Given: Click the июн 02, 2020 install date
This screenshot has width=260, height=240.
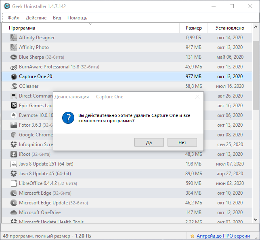Looking at the screenshot, I should [230, 183].
